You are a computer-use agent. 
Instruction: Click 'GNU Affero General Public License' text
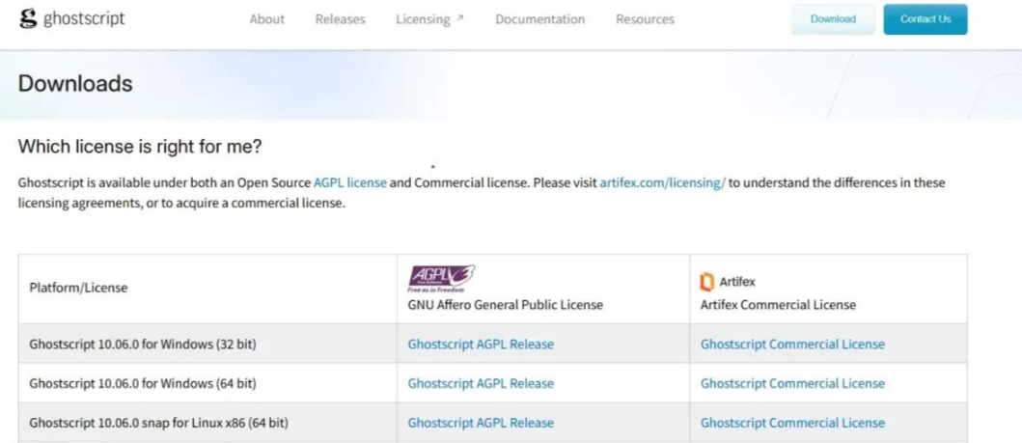[505, 305]
